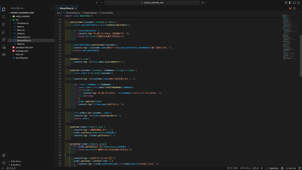Click the Customize Layout icon
302x170 pixels.
click(286, 3)
